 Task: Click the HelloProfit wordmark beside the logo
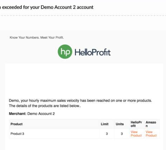tap(93, 52)
